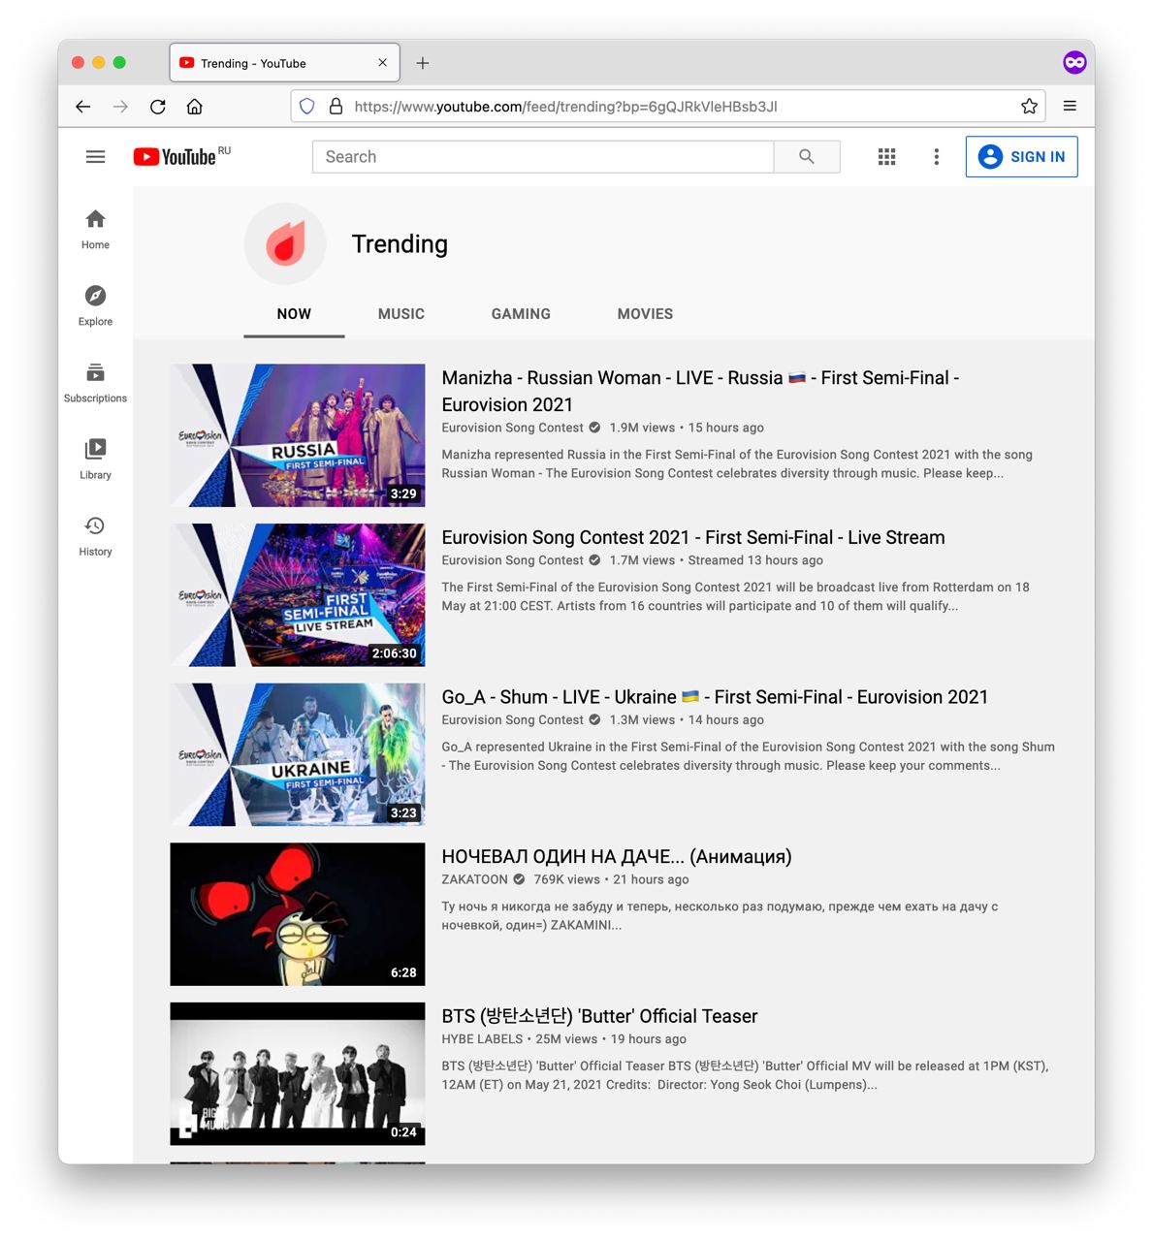
Task: Open the HYBE LABELS channel link
Action: coord(482,1039)
